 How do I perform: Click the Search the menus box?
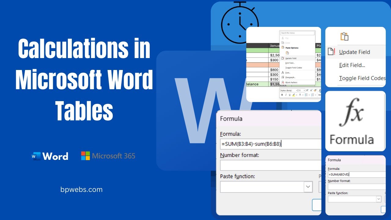pyautogui.click(x=297, y=33)
